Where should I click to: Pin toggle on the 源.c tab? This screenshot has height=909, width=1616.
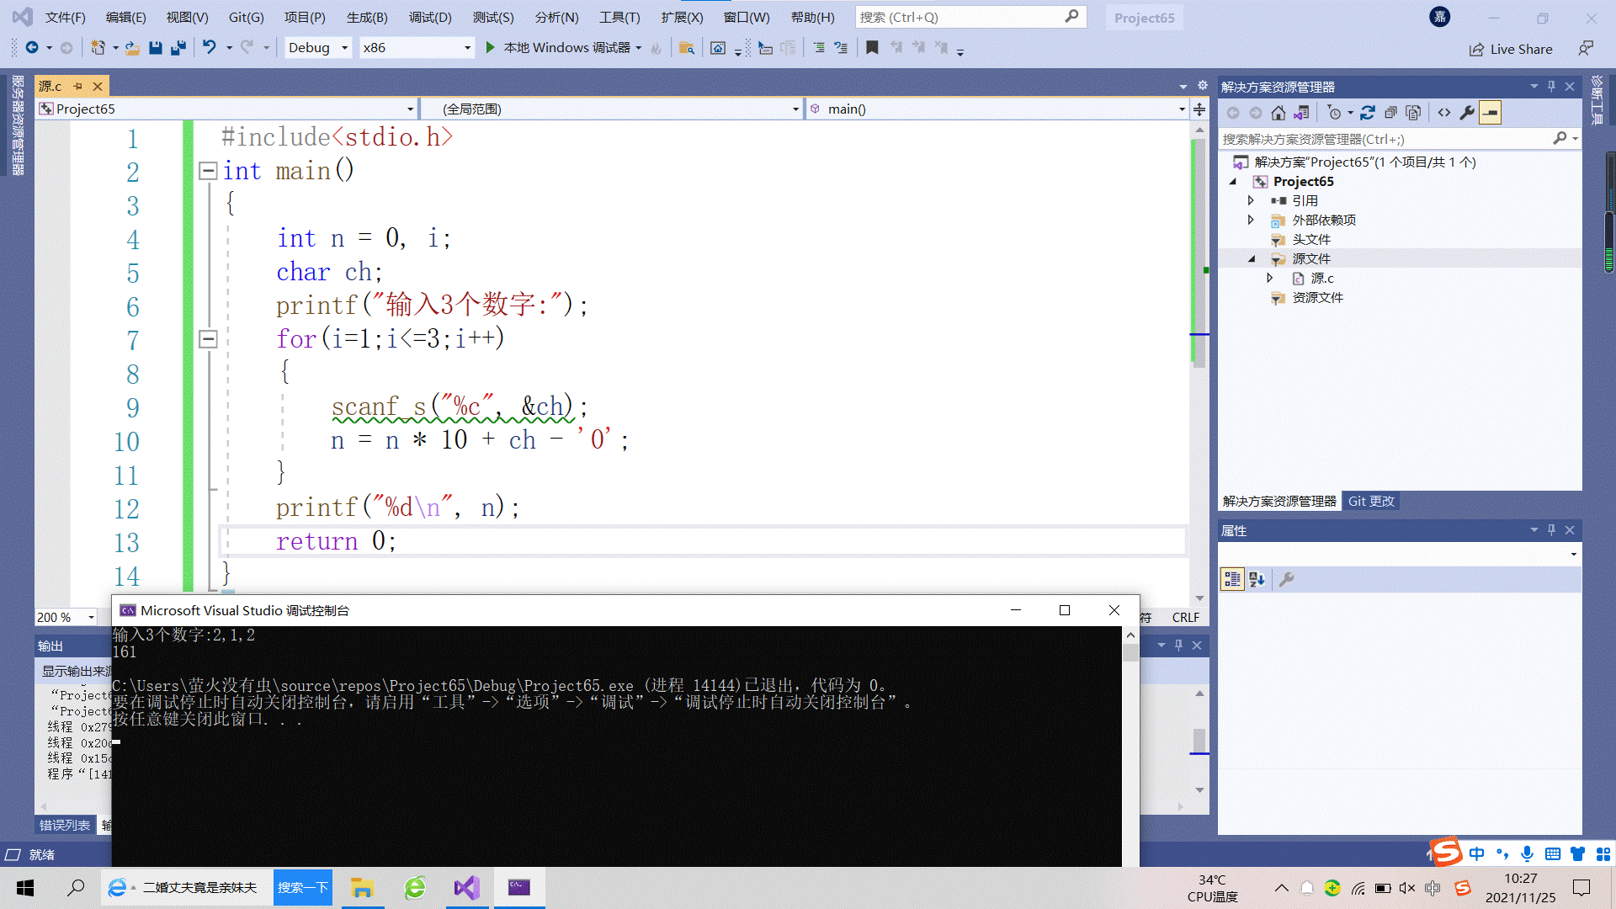click(x=77, y=86)
